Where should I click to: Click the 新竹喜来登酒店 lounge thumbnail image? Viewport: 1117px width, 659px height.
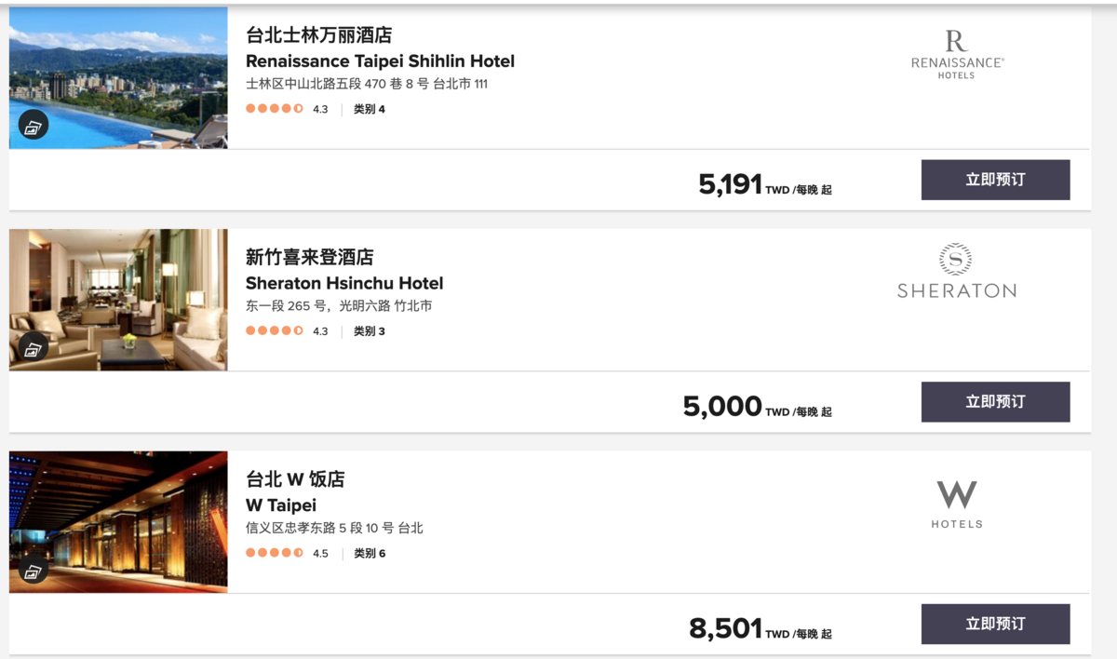pos(118,300)
